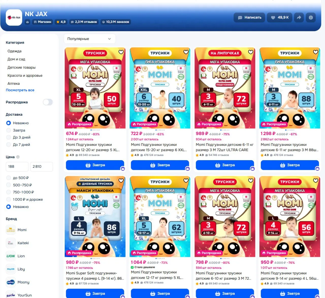Viewport: 325px width, 298px height.
Task: Open the 980 ₽ дневные трусики image
Action: (95, 217)
